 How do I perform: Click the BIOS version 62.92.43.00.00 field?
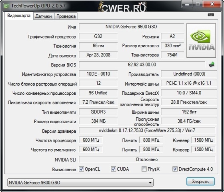pos(142,64)
